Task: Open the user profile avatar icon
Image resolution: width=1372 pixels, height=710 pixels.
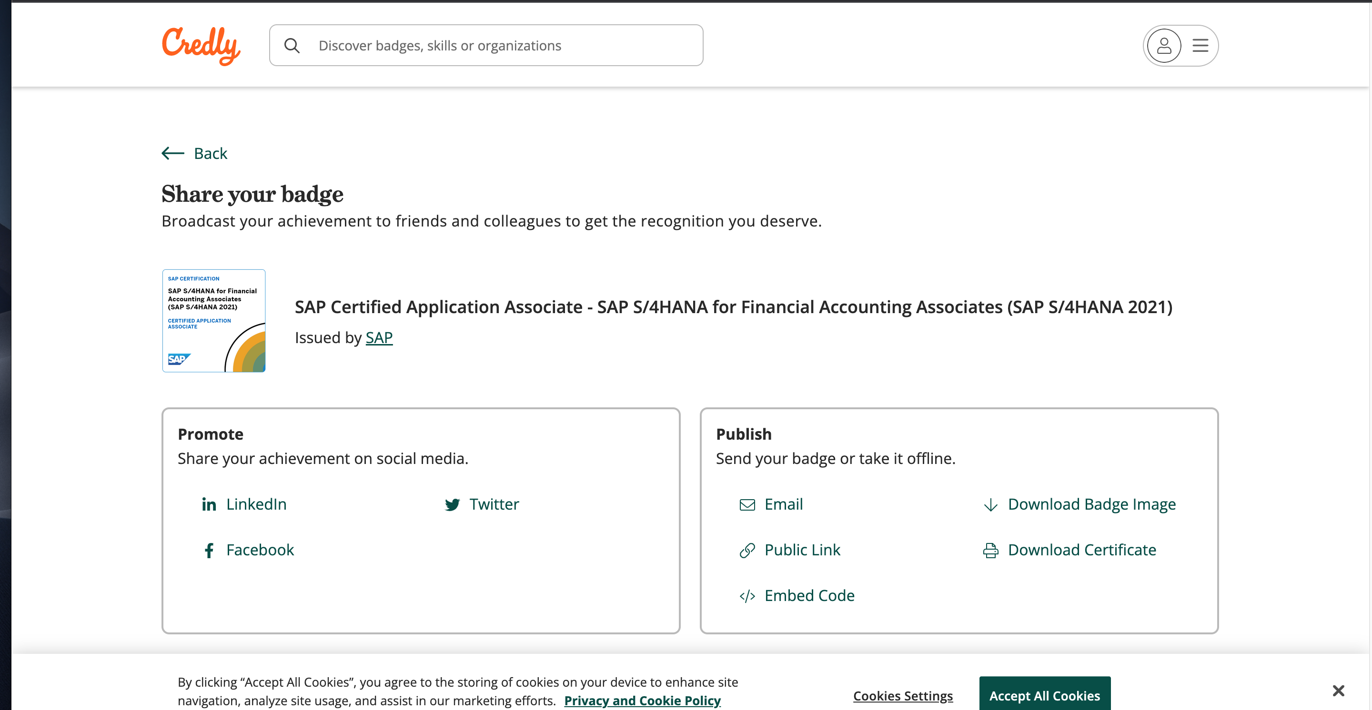Action: (x=1163, y=46)
